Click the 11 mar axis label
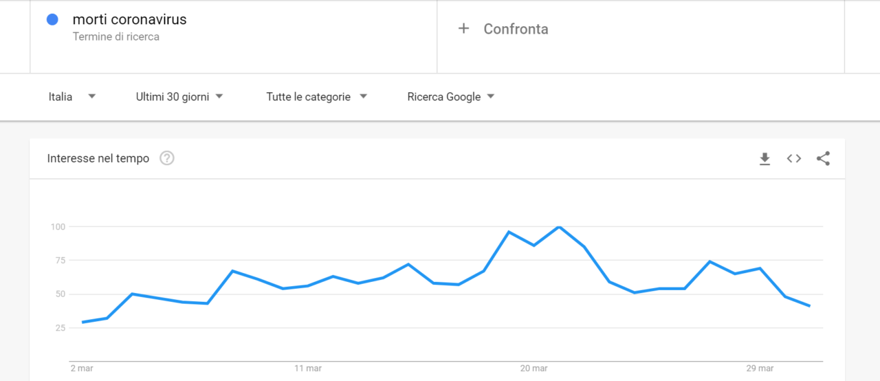 tap(308, 369)
